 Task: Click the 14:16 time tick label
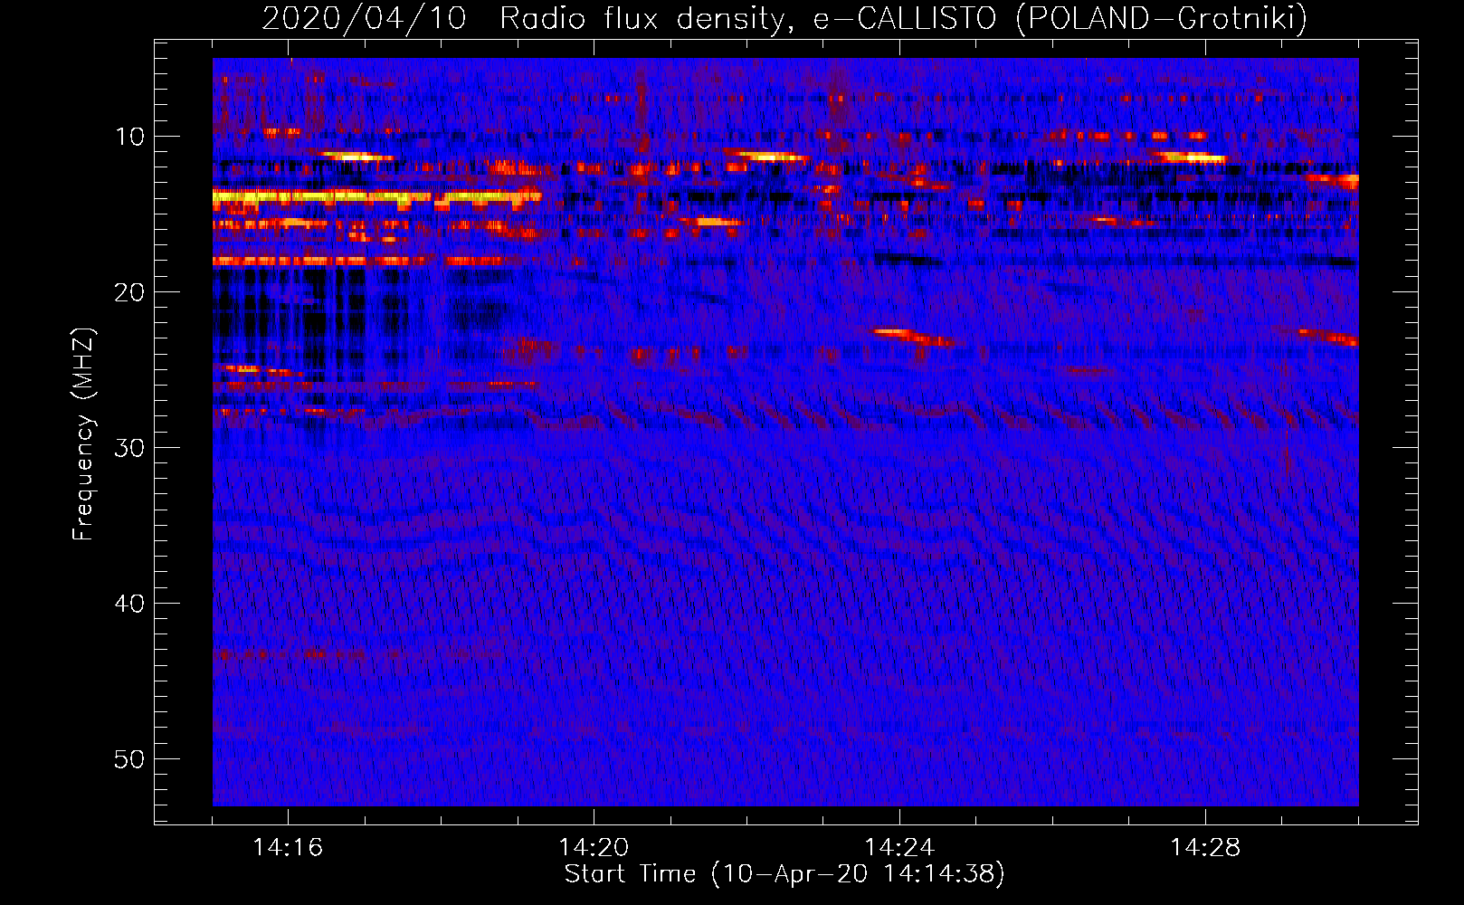click(x=288, y=847)
